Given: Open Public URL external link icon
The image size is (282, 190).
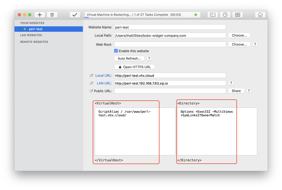Looking at the screenshot, I should coord(91,91).
